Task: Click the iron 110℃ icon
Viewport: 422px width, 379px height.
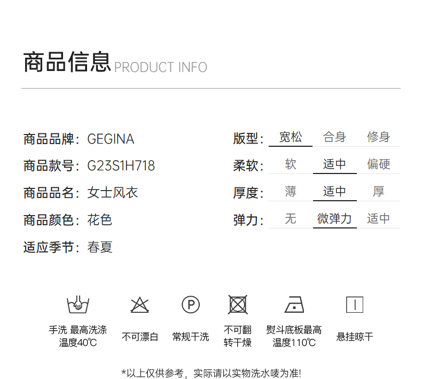Action: [294, 305]
